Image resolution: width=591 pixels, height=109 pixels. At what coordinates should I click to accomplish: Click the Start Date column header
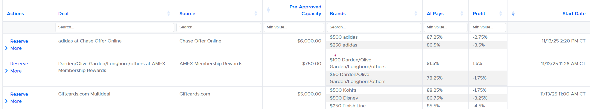[x=574, y=14]
